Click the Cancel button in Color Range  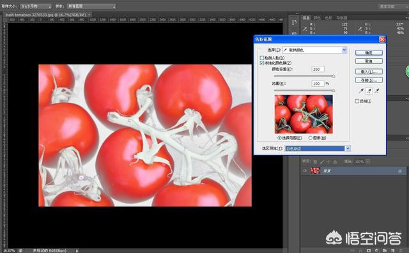[x=369, y=61]
